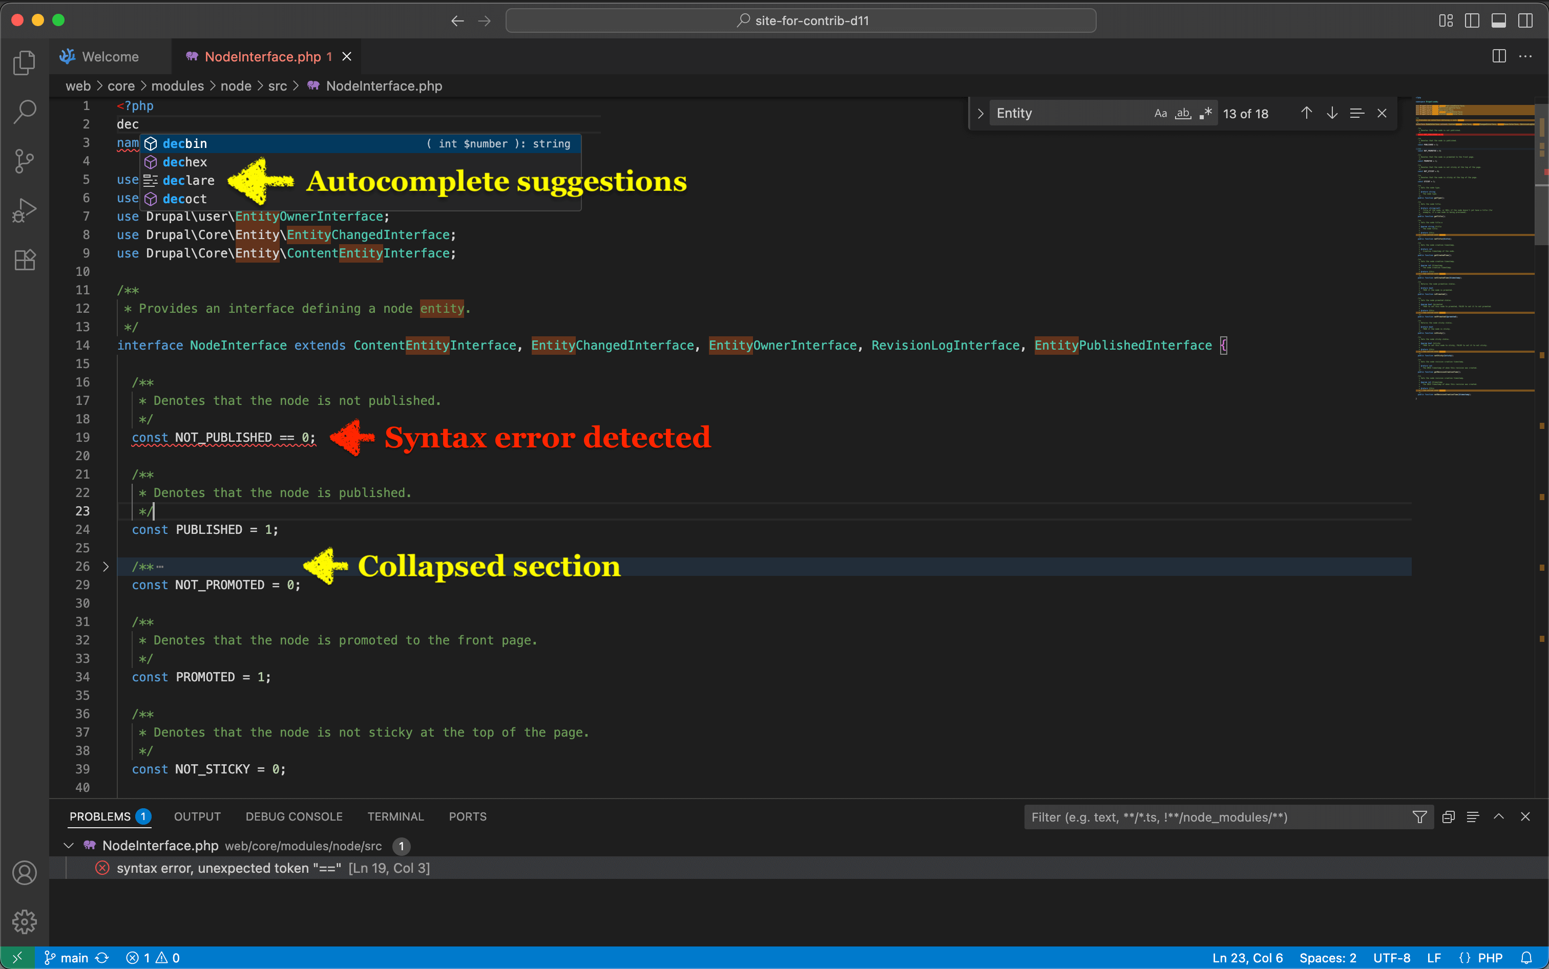Open the Explorer view in activity bar
This screenshot has height=969, width=1549.
coord(25,63)
